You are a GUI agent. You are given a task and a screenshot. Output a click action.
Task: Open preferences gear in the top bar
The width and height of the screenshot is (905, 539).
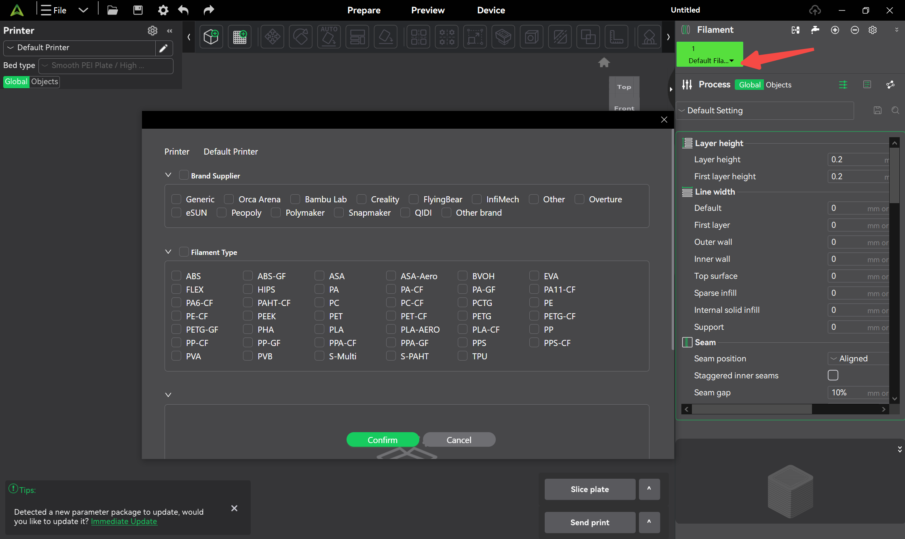pos(163,10)
